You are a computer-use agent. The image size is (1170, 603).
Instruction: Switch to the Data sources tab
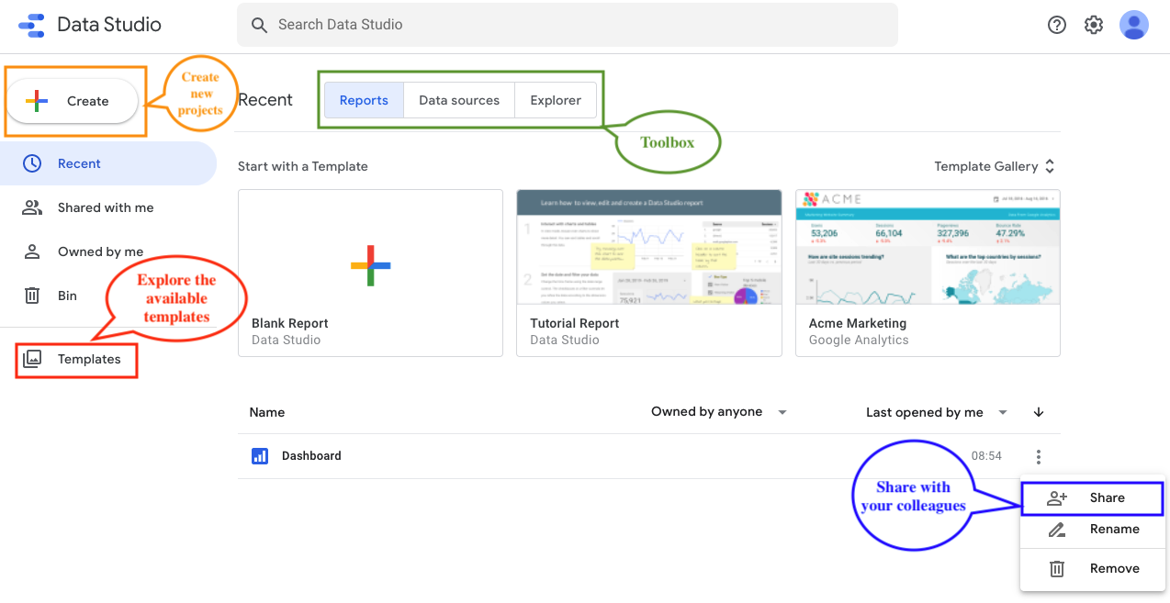point(458,100)
